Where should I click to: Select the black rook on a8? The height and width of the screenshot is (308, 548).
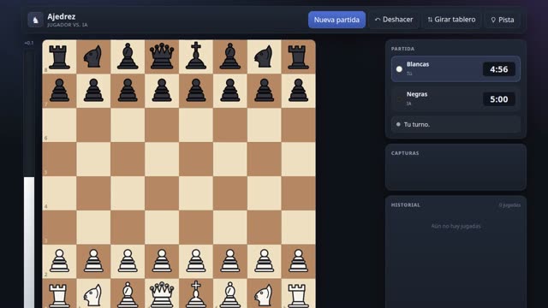59,56
